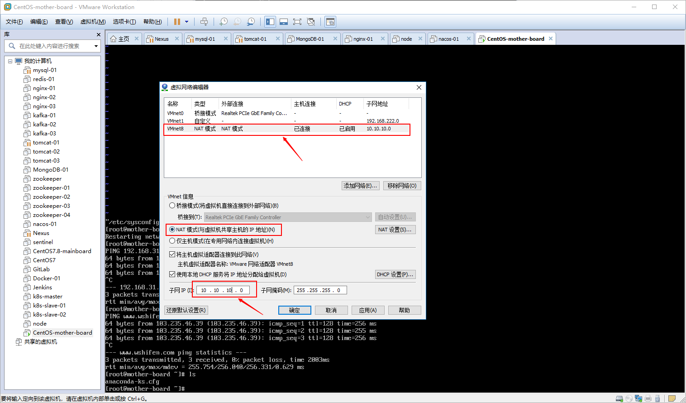Select the 桥接模式 radio button
This screenshot has height=403, width=686.
click(172, 205)
